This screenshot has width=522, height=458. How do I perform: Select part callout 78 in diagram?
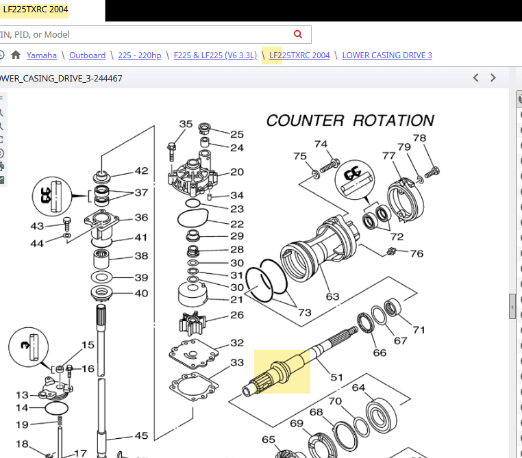pos(419,138)
